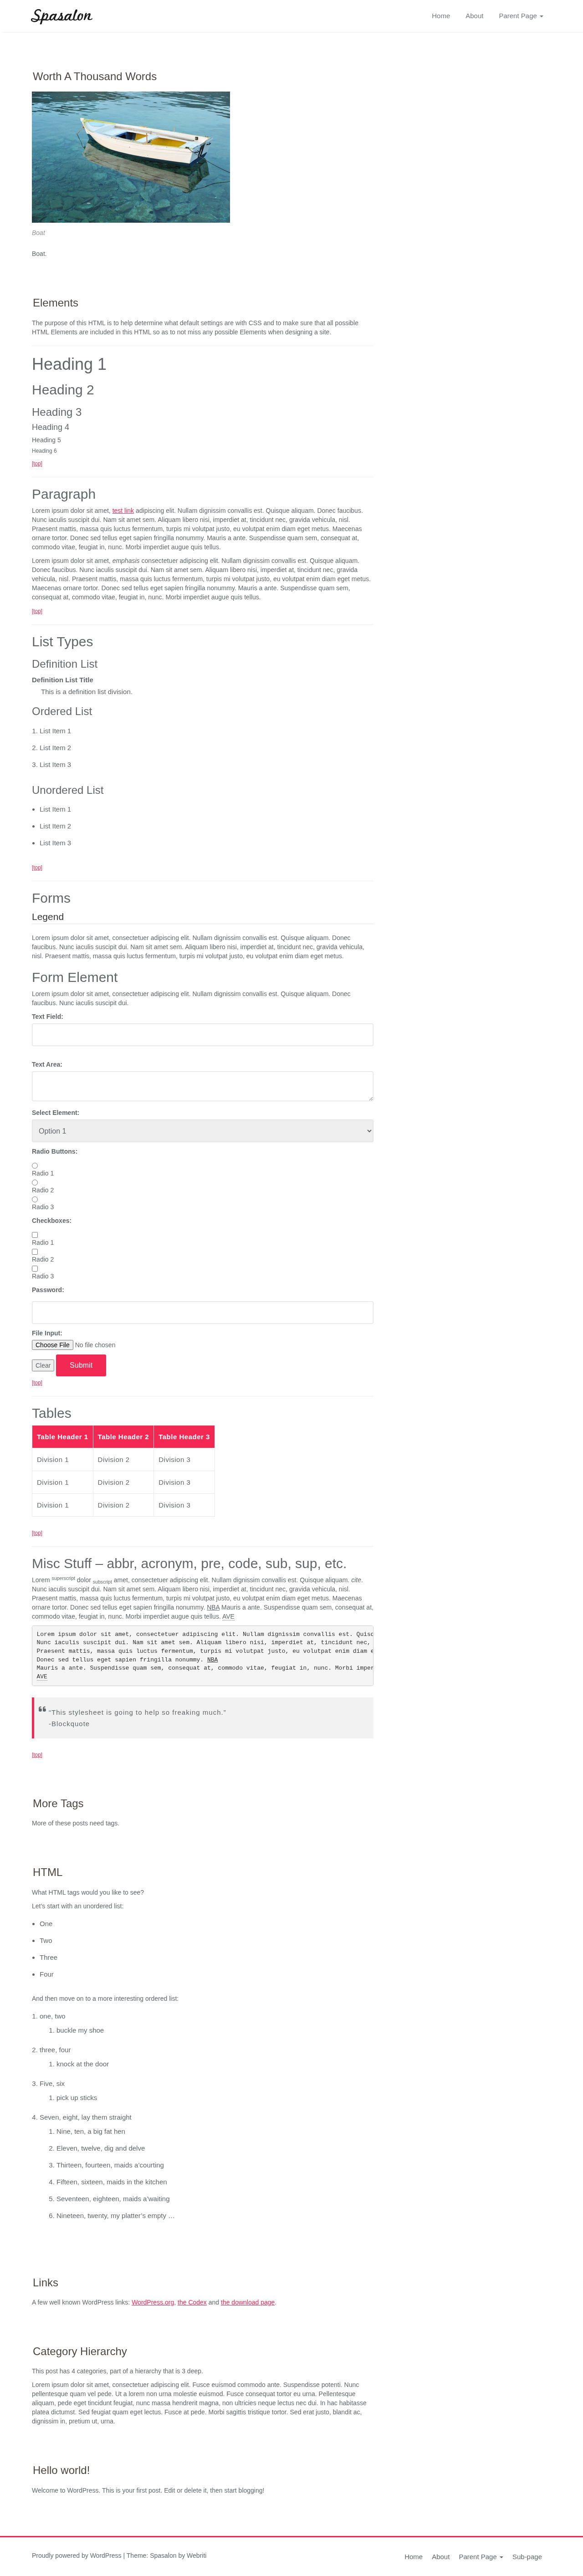Click the 'Definition List Title' text
The image size is (583, 2576).
(x=62, y=680)
